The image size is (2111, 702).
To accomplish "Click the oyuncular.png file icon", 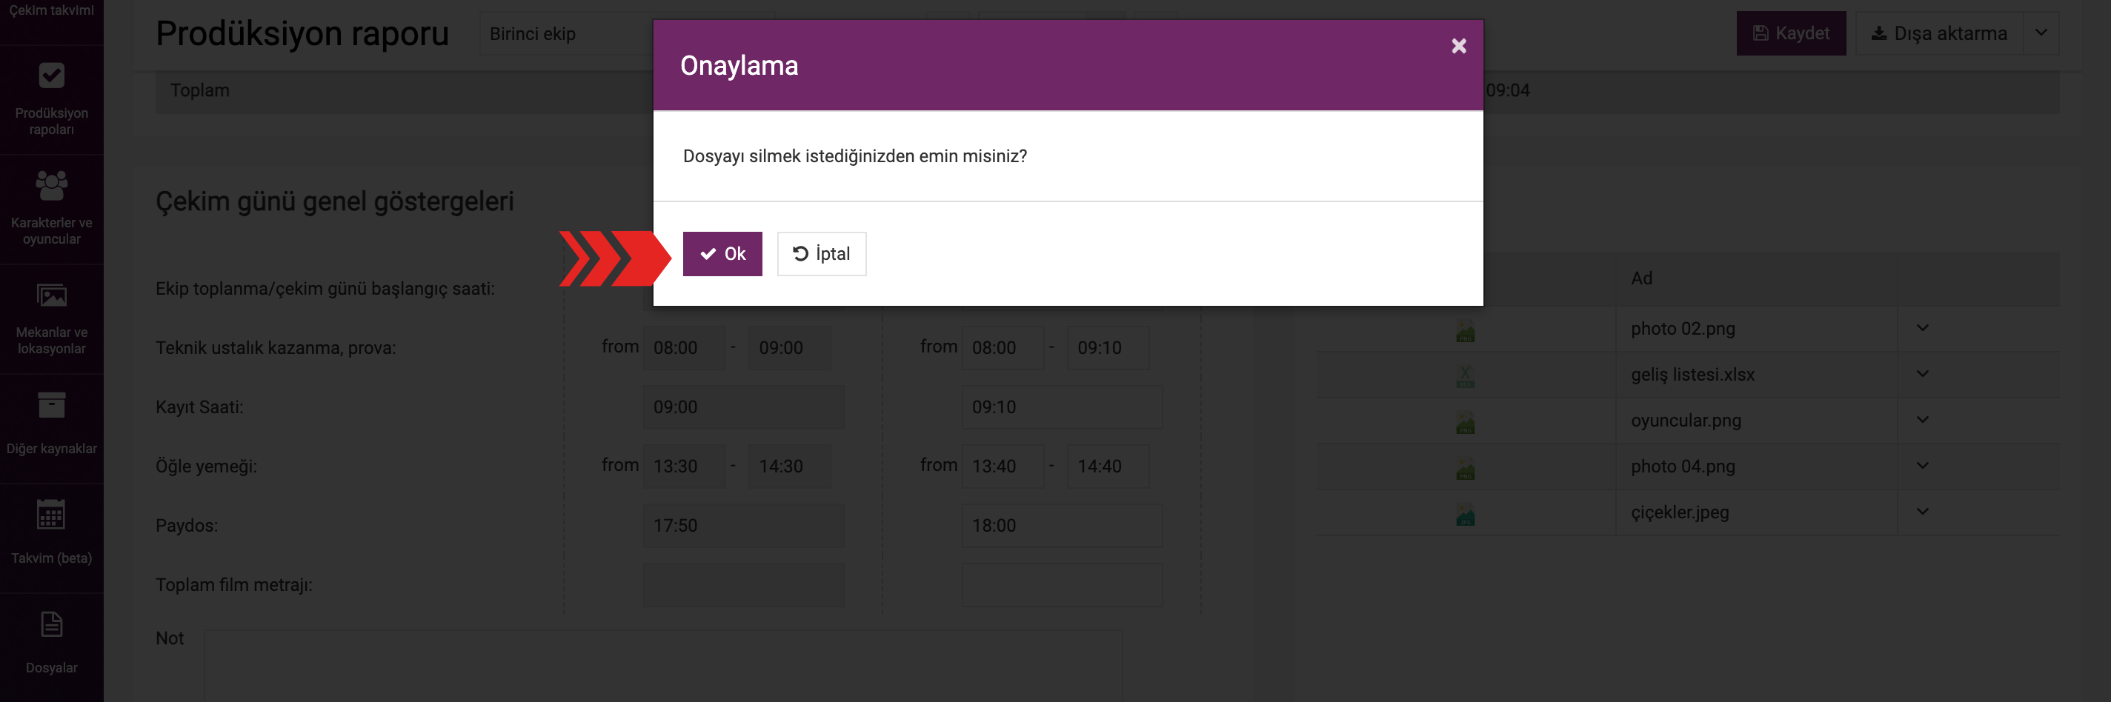I will 1464,423.
